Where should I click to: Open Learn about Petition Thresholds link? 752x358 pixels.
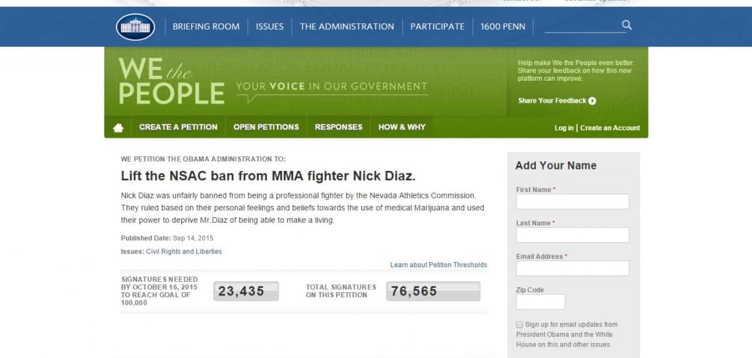point(439,265)
